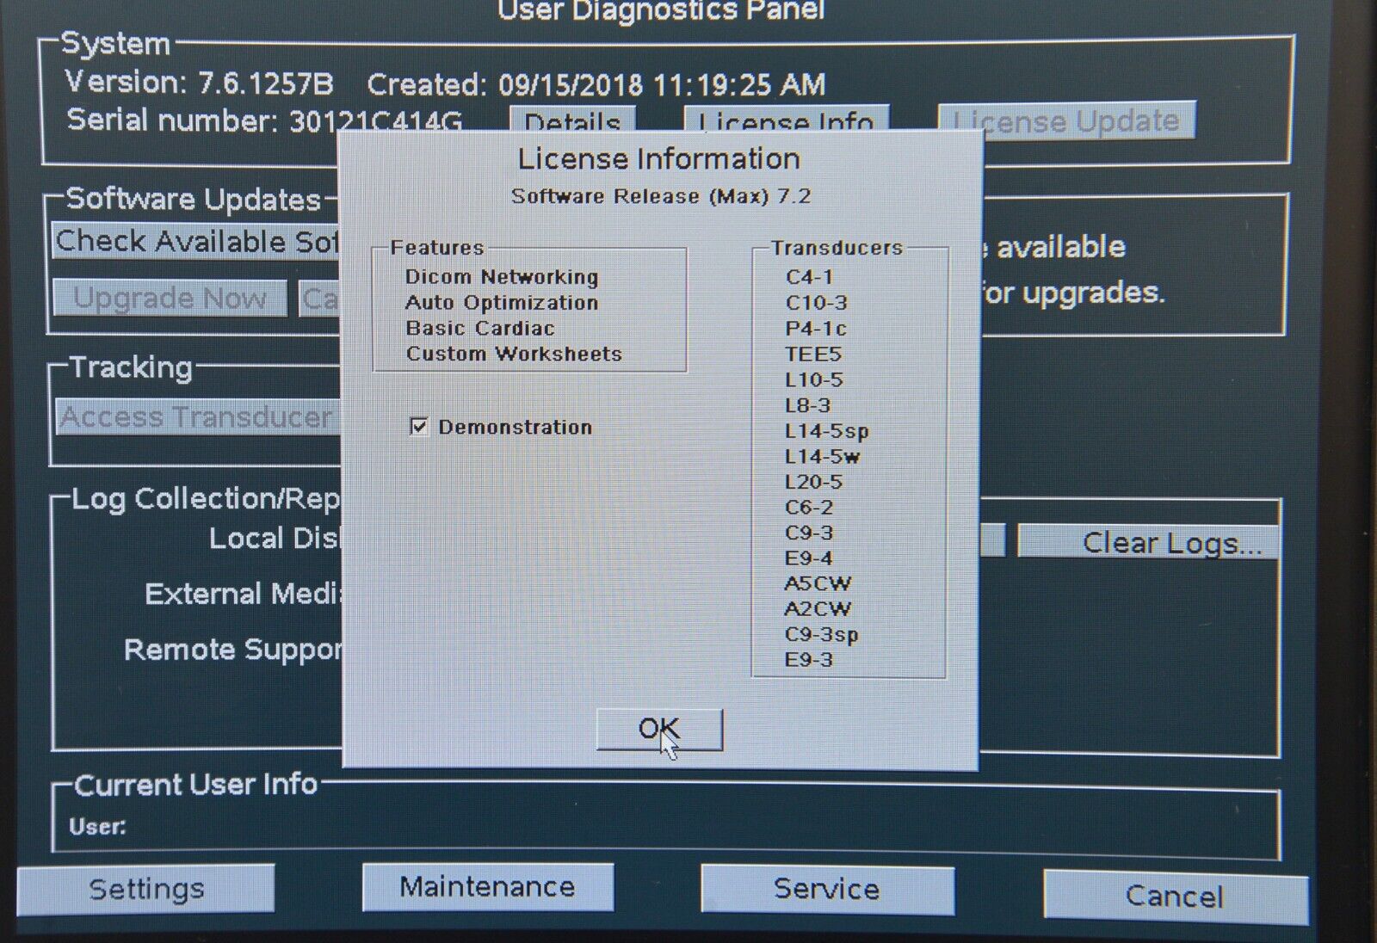This screenshot has width=1377, height=943.
Task: Select transducer A2CW
Action: (818, 609)
